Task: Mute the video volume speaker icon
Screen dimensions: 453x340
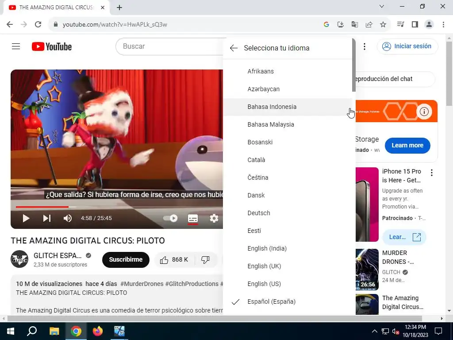Action: pos(68,218)
